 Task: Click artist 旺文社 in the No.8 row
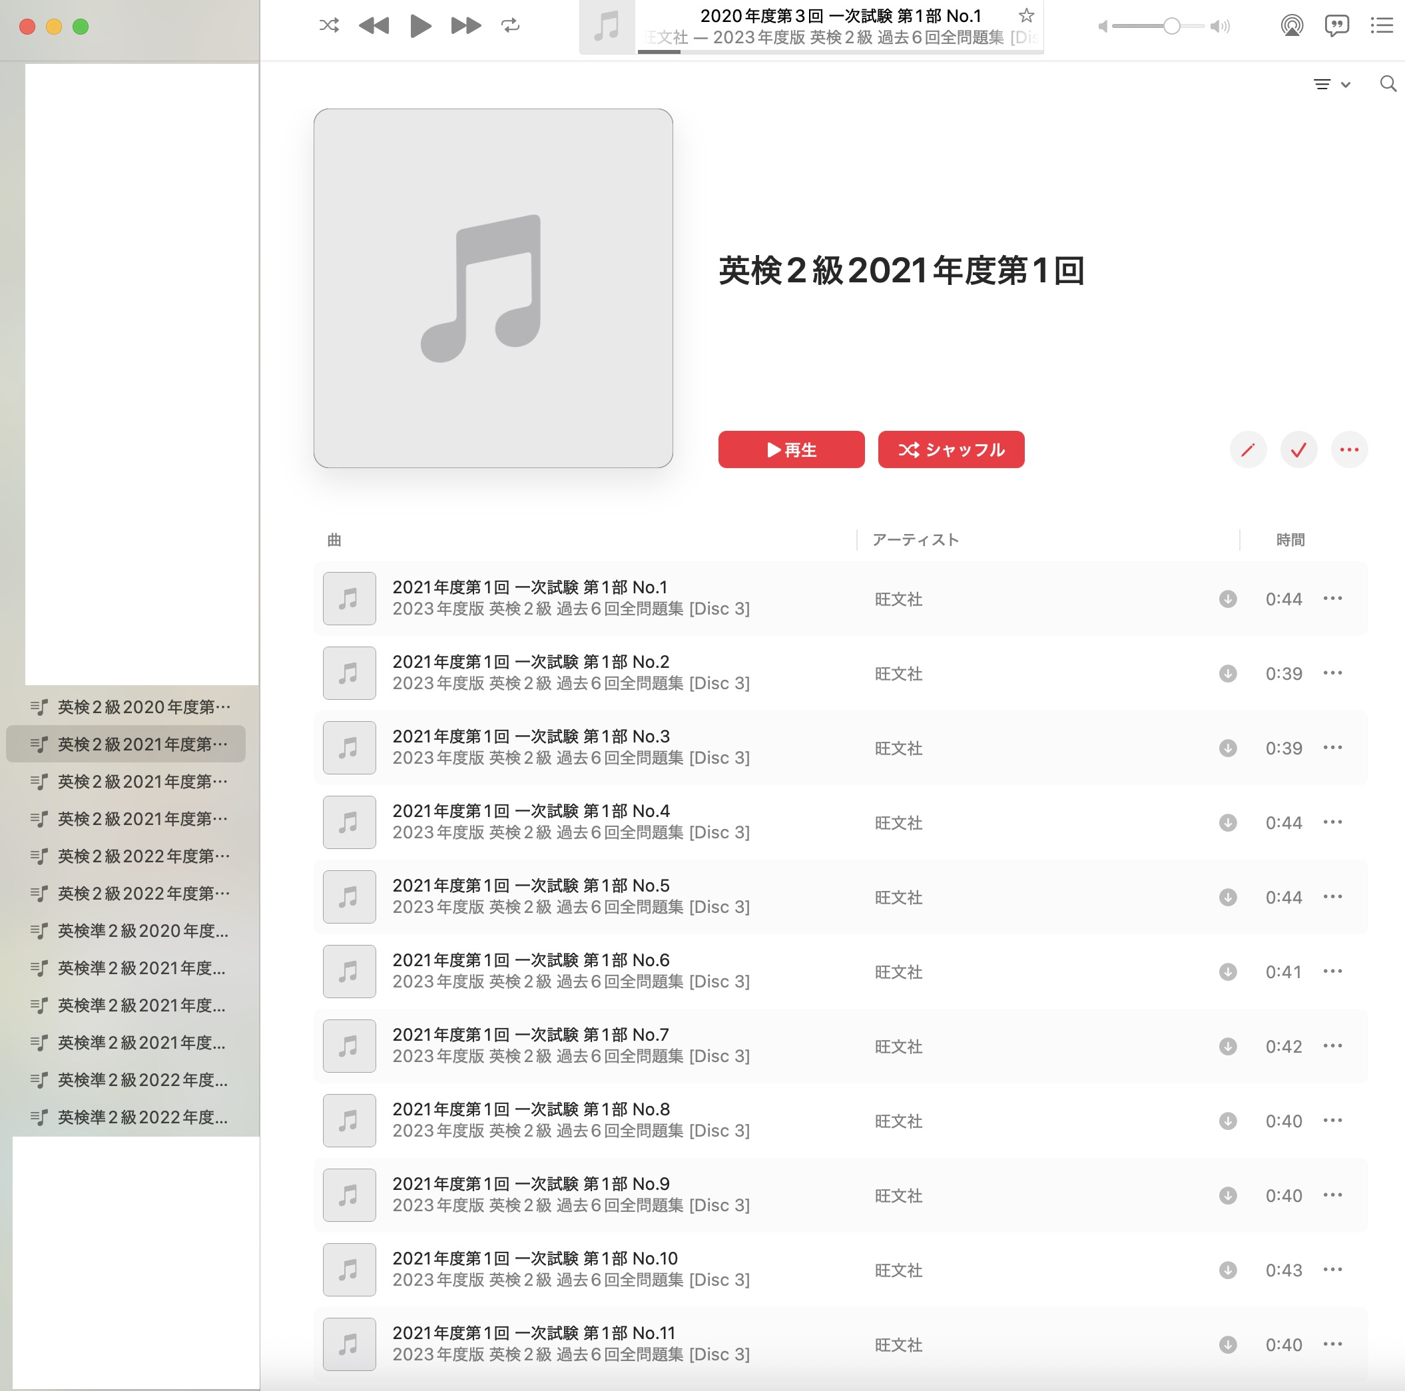point(898,1121)
